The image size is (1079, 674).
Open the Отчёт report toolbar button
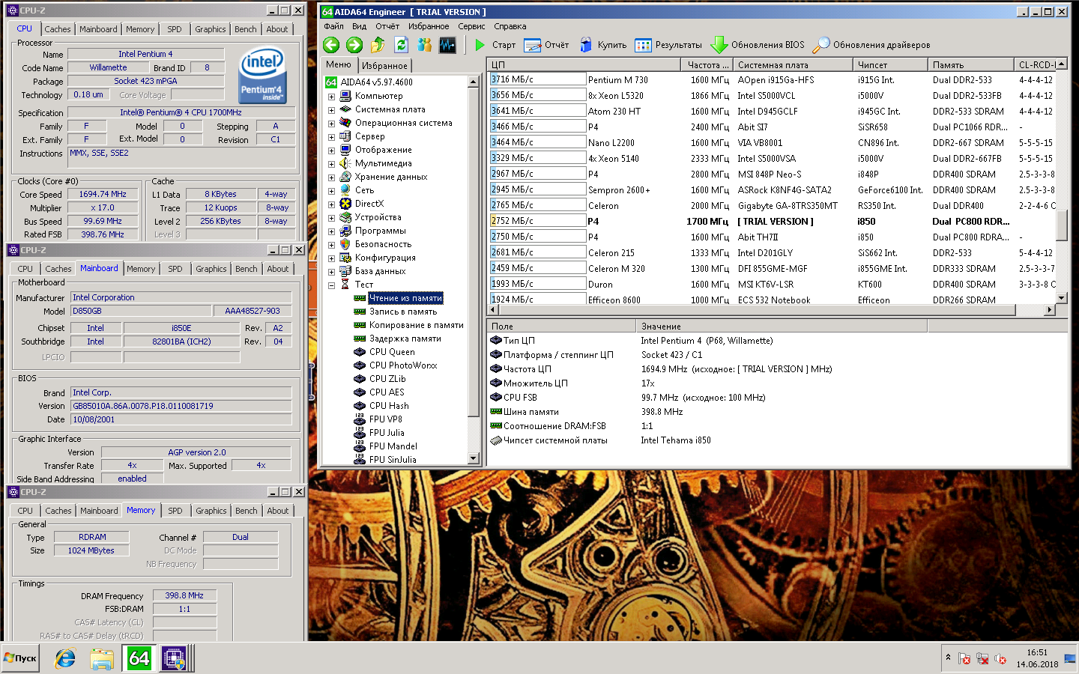[547, 45]
